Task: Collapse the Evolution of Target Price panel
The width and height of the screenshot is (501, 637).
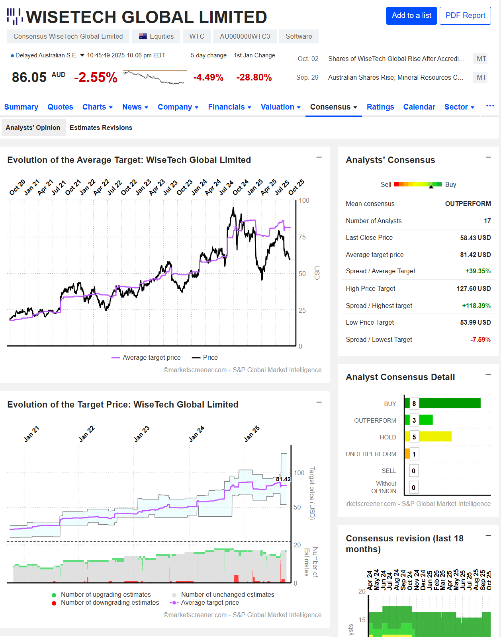Action: (x=319, y=402)
